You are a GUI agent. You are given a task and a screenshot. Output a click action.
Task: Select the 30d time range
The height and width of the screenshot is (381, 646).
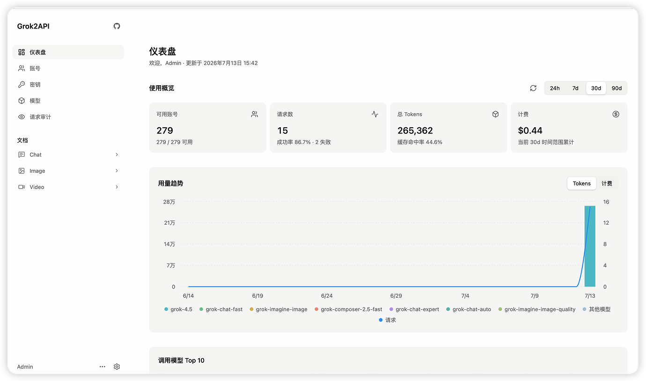pos(596,88)
